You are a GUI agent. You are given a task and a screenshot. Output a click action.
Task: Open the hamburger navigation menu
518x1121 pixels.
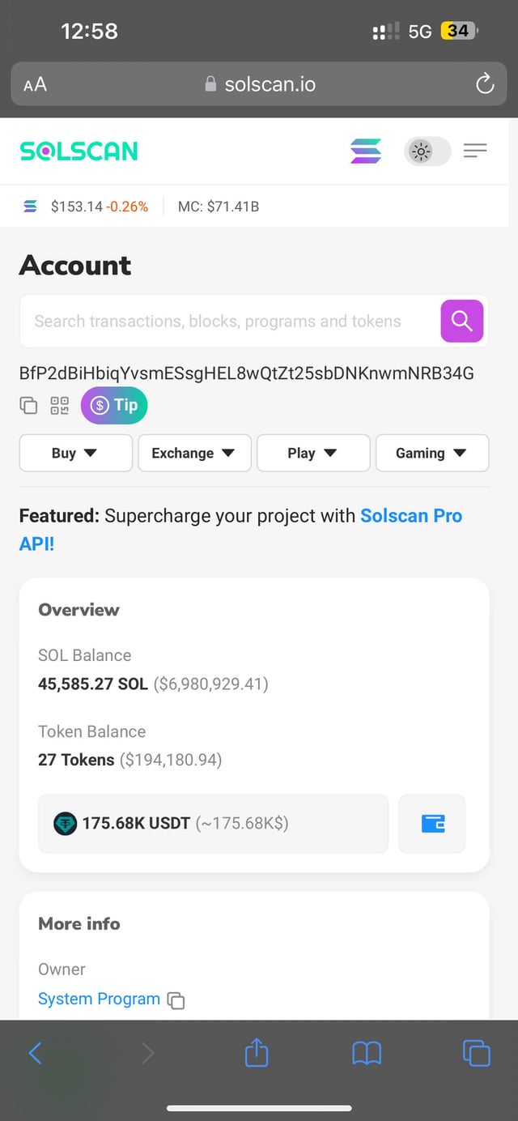point(475,151)
